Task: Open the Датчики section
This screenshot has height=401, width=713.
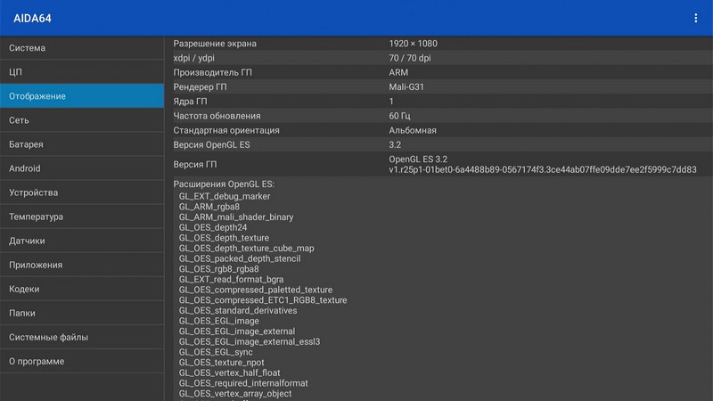Action: coord(82,241)
